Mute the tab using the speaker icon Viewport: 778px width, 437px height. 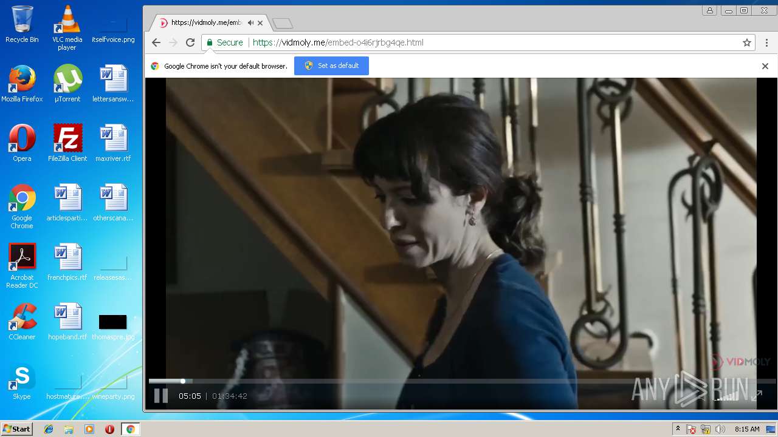click(x=250, y=23)
